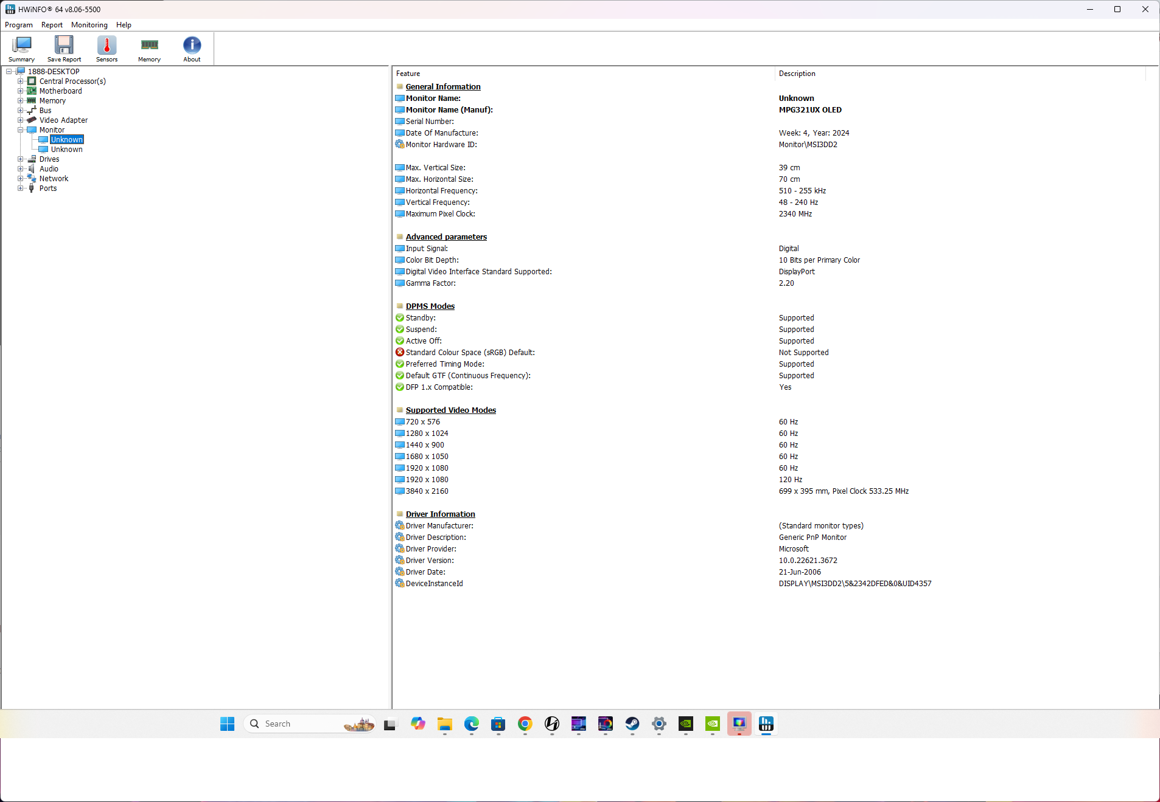The width and height of the screenshot is (1160, 802).
Task: Expand the Network tree node
Action: click(21, 179)
